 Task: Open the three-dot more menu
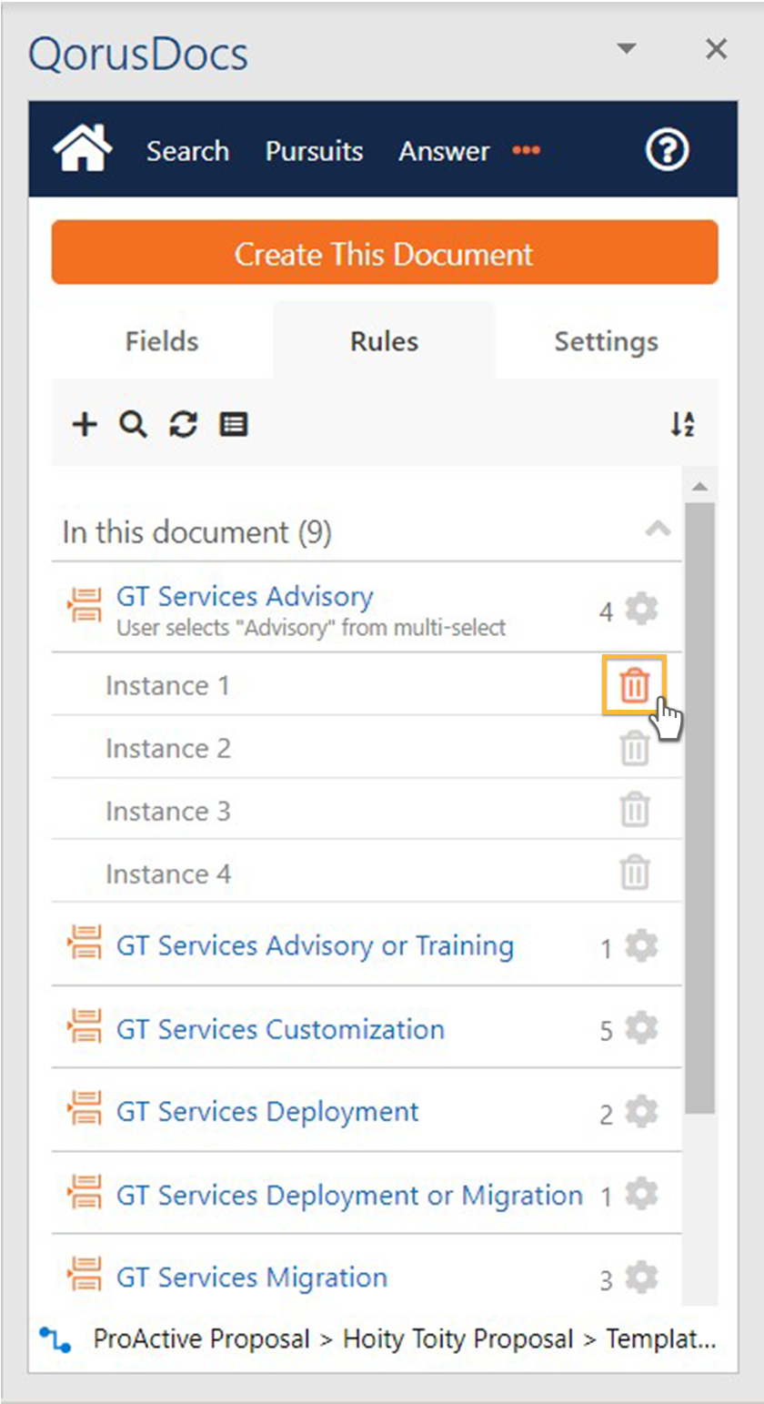click(x=526, y=150)
